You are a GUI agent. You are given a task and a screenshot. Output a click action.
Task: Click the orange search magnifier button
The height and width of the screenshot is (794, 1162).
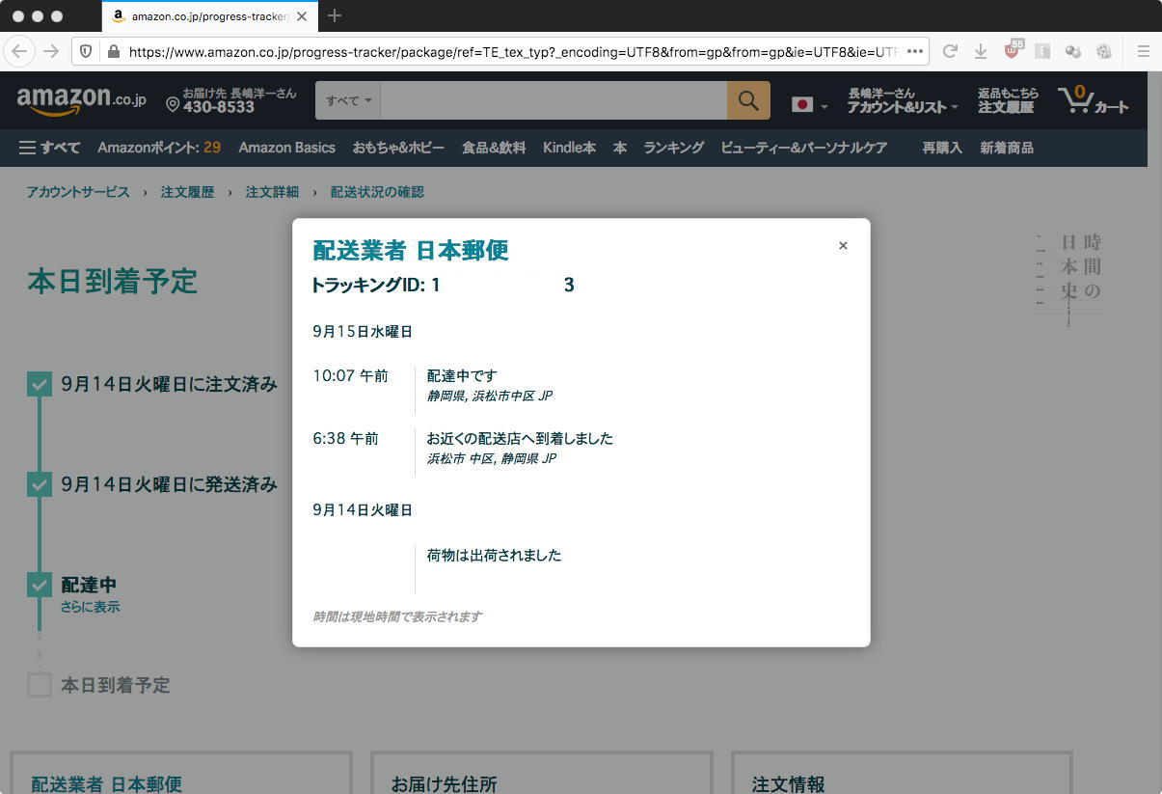click(x=748, y=100)
